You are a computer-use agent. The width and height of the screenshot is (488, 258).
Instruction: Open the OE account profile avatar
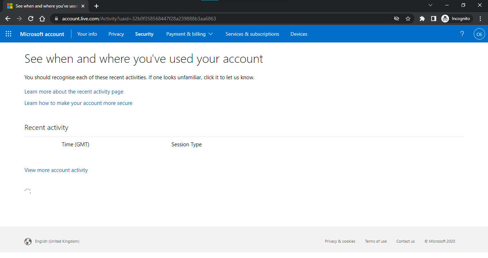[x=479, y=34]
